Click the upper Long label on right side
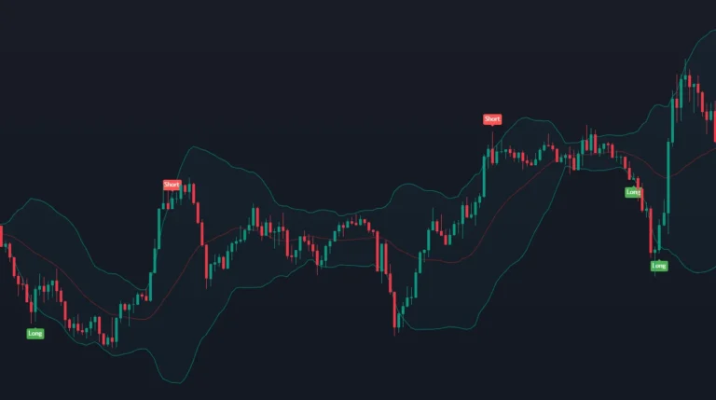This screenshot has height=400, width=716. click(x=633, y=192)
